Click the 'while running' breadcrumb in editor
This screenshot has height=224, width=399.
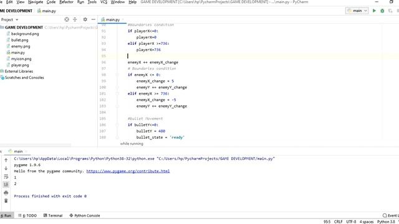[132, 144]
